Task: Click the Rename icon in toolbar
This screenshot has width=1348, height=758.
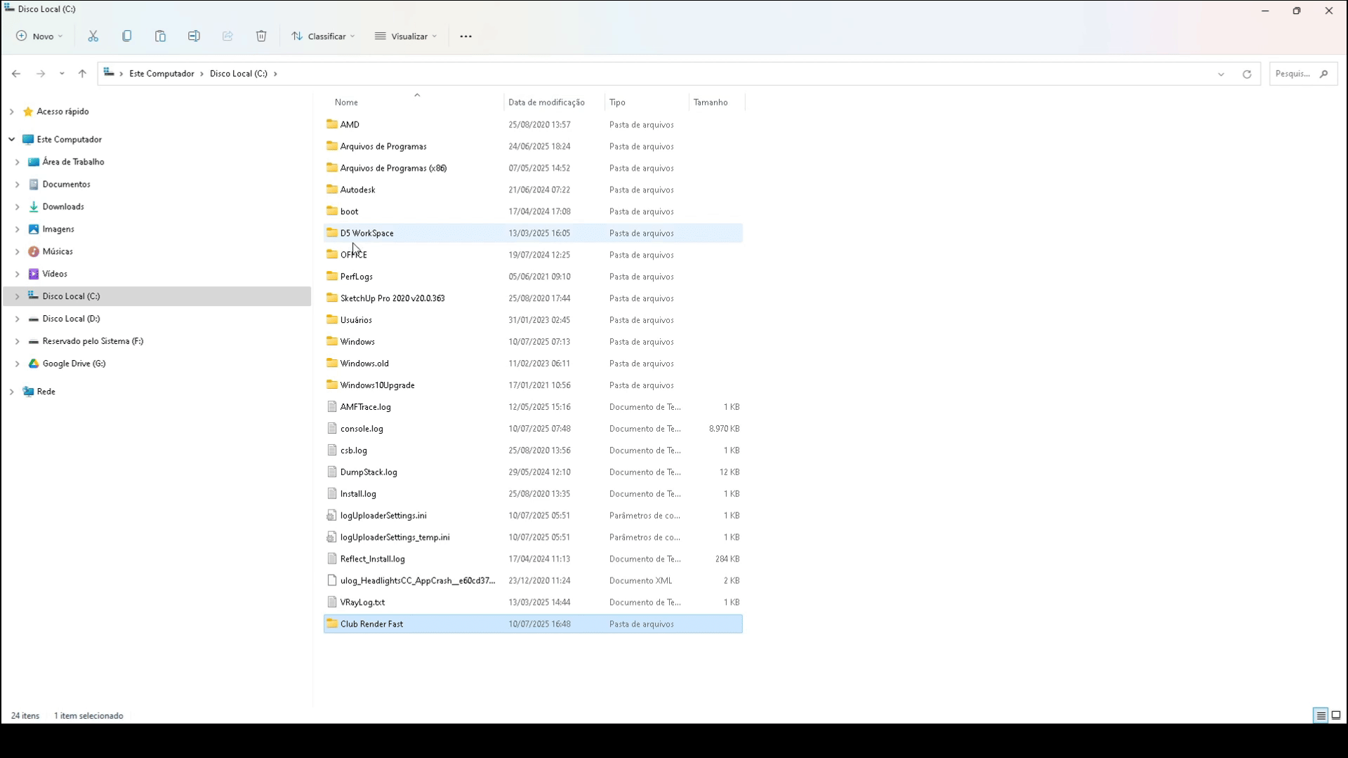Action: coord(194,36)
